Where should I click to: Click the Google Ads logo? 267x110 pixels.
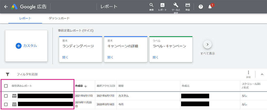[14, 7]
